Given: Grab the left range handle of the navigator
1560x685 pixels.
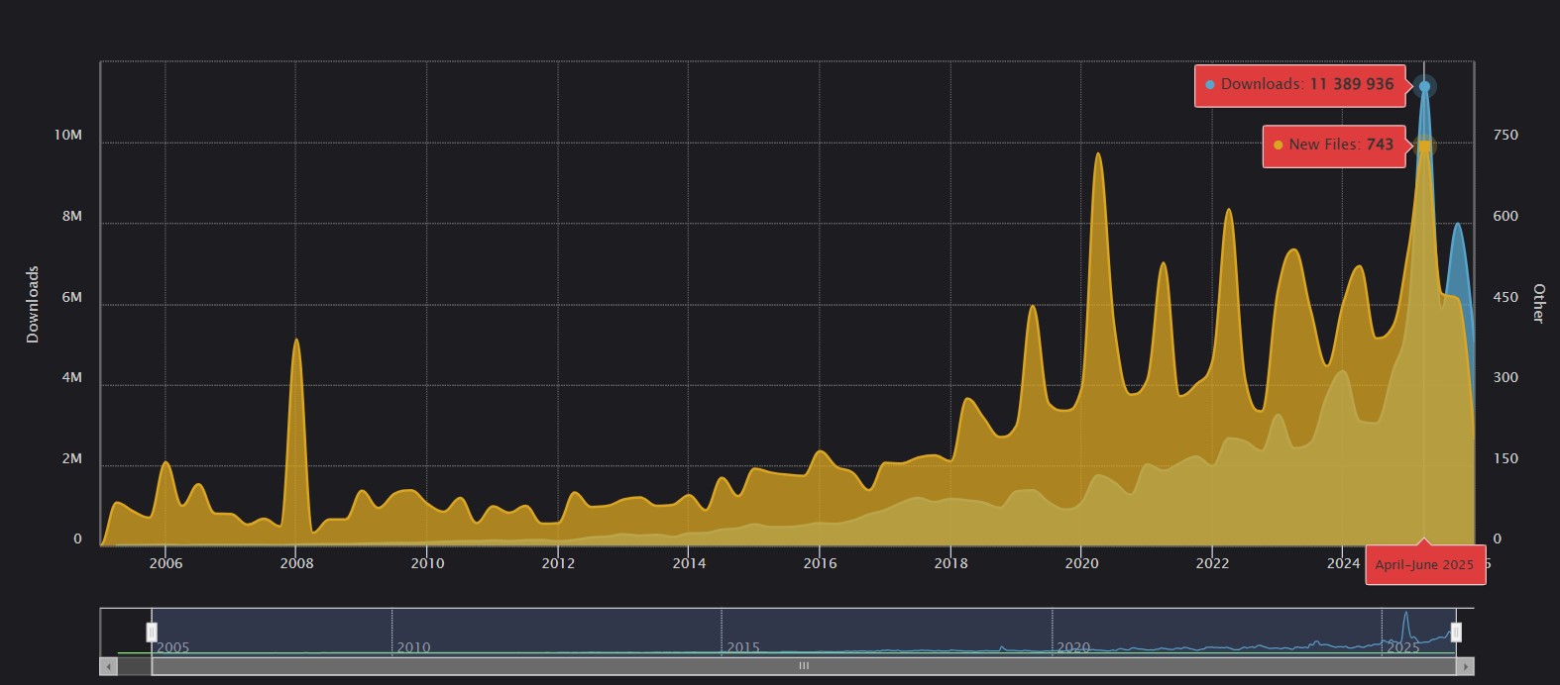Looking at the screenshot, I should click(x=152, y=632).
